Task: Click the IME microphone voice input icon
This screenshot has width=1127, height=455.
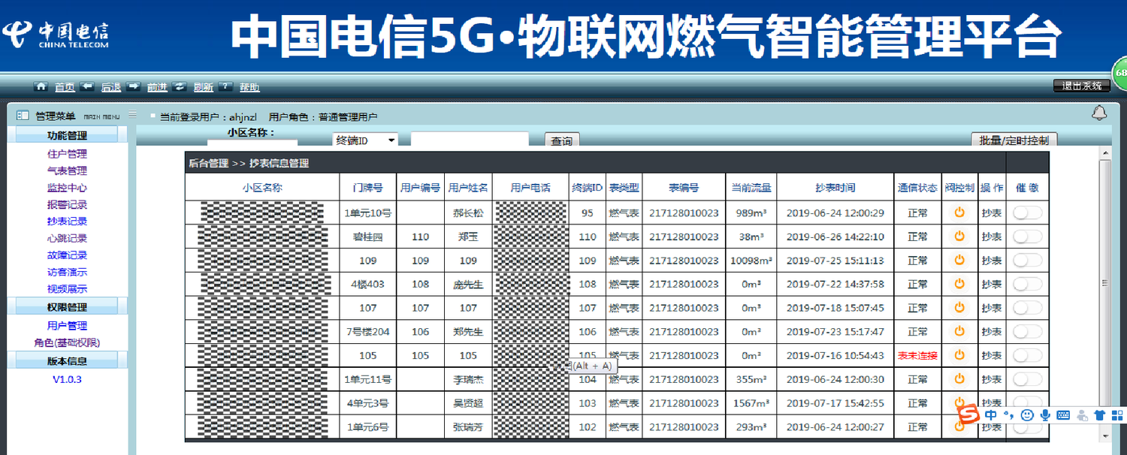Action: (x=1045, y=415)
